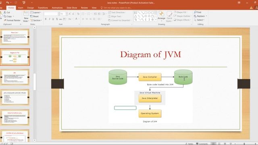Open the Replace dropdown arrow
Viewport: 258px width, 145px height.
point(206,16)
